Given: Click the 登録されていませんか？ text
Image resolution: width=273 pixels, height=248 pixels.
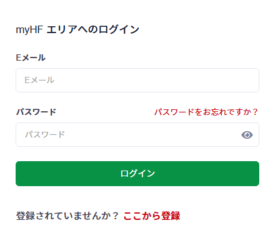Looking at the screenshot, I should point(67,216).
